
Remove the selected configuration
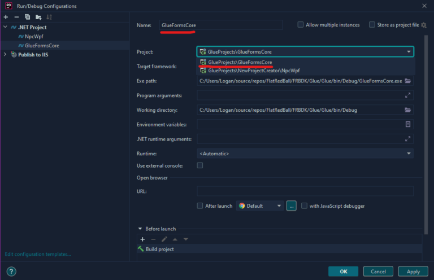pos(16,17)
